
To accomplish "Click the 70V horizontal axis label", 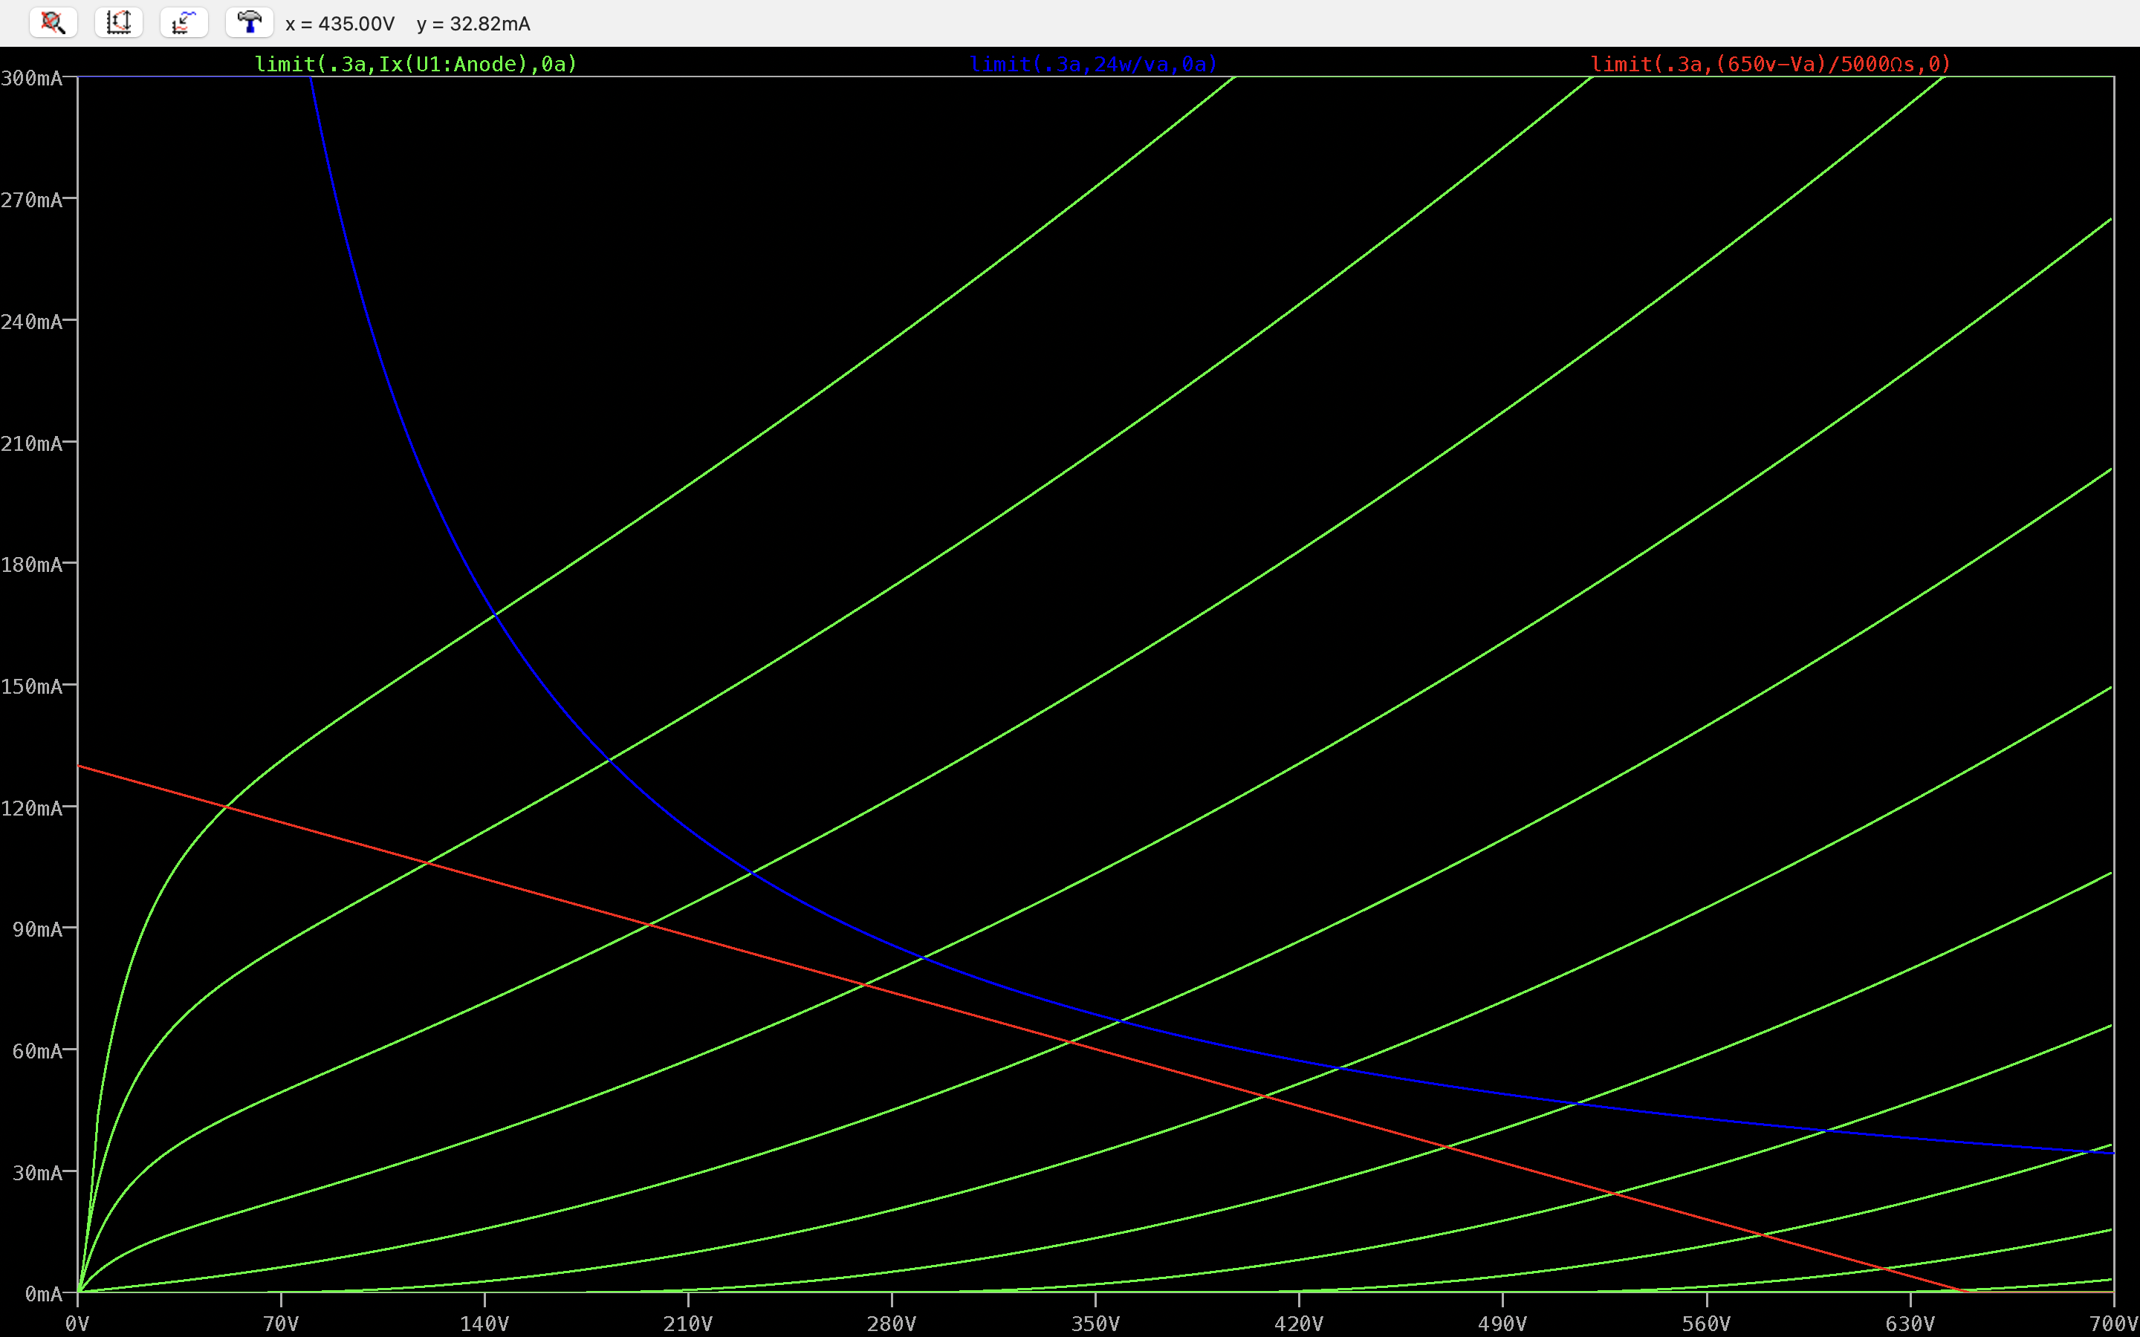I will (x=281, y=1324).
